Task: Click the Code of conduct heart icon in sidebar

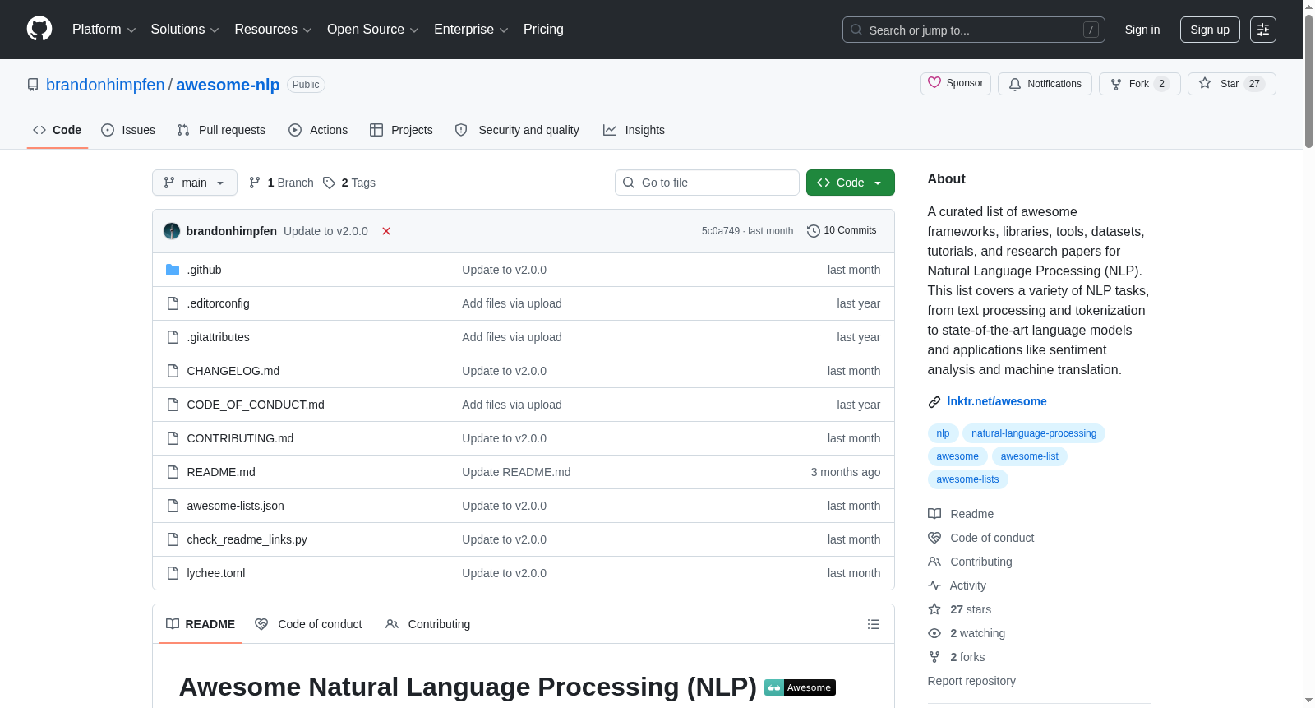Action: pyautogui.click(x=934, y=538)
